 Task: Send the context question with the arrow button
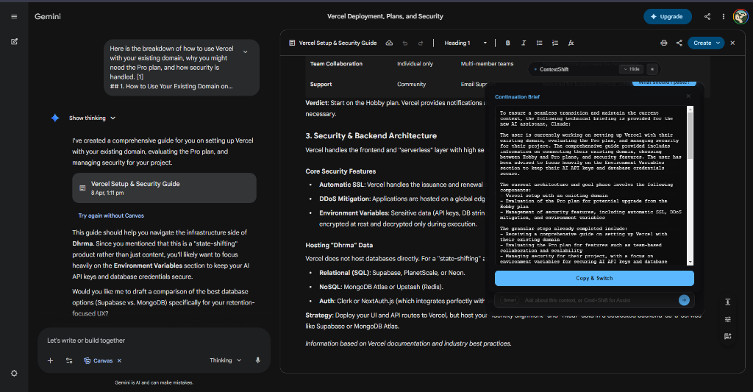684,300
